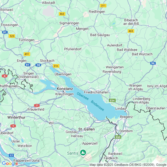Screen dimensions: 167x167
Task: Select the Friedrichshafen city label
Action: [96, 92]
